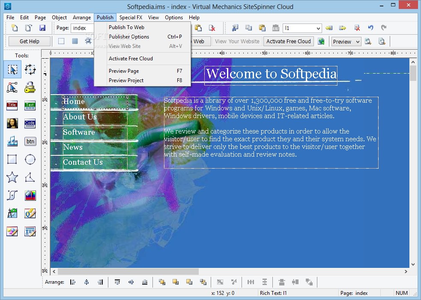
Task: Click the Get Help button
Action: click(29, 42)
